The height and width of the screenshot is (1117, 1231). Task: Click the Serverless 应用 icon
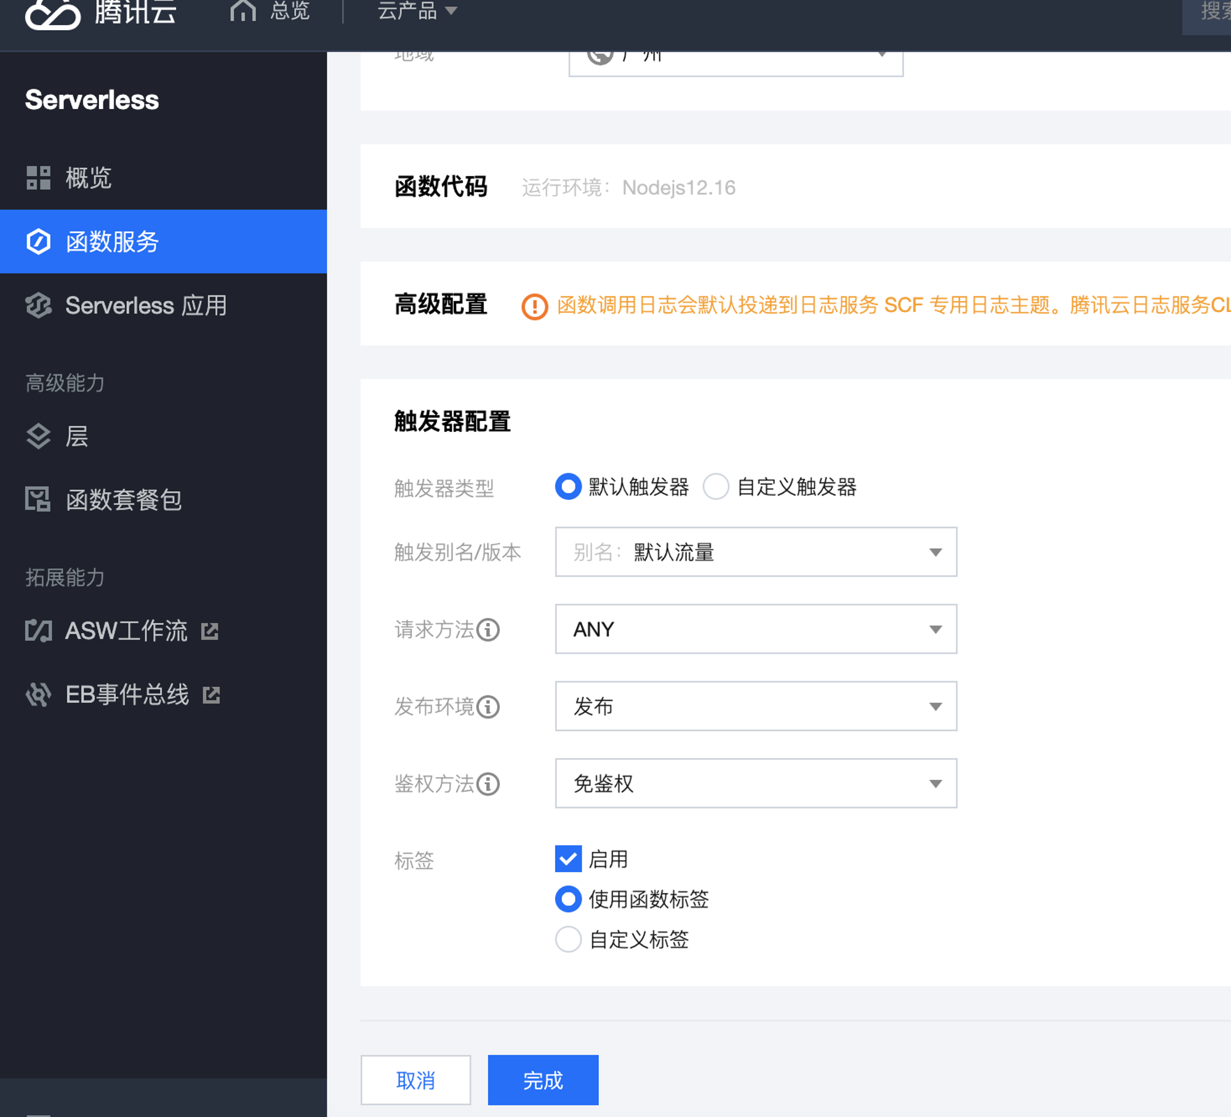[38, 305]
